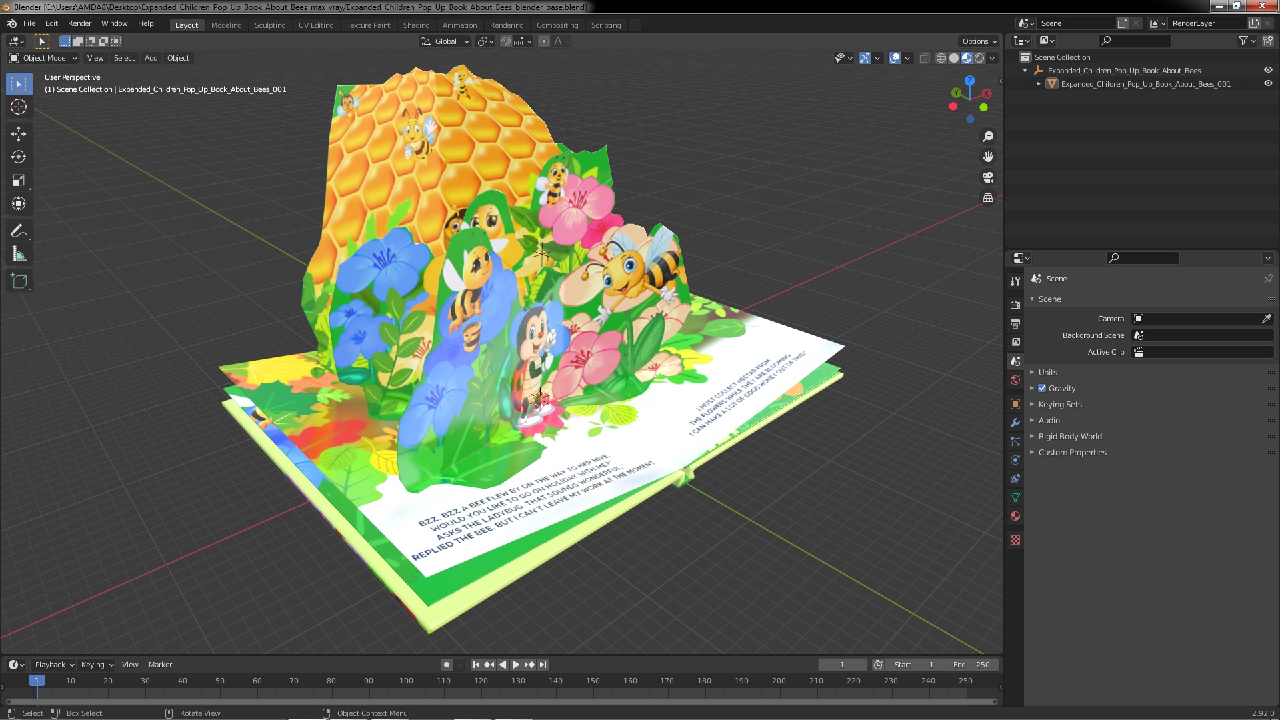
Task: Open the View Layer properties tab
Action: tap(1015, 342)
